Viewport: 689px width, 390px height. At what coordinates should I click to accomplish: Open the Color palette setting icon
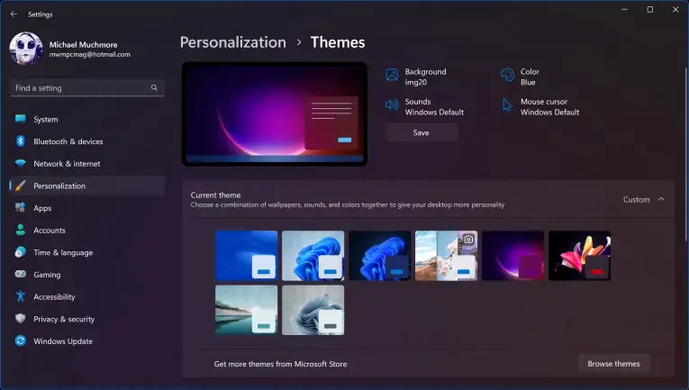pyautogui.click(x=507, y=77)
